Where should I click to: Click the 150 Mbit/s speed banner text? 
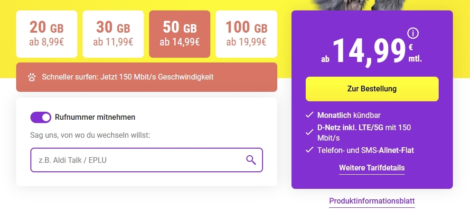(x=127, y=77)
